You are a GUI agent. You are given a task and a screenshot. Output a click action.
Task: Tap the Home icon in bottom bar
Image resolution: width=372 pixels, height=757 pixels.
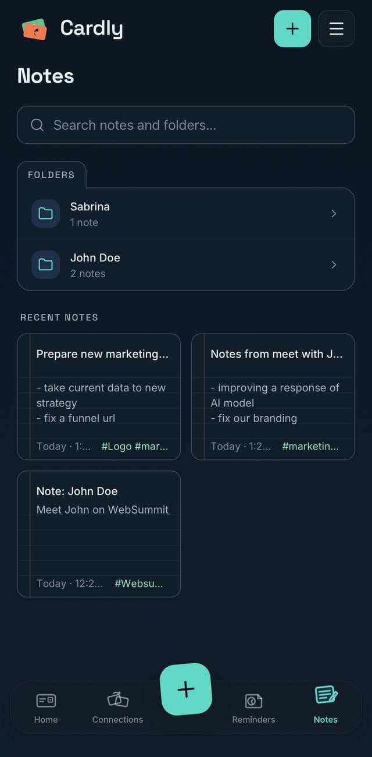pos(46,701)
